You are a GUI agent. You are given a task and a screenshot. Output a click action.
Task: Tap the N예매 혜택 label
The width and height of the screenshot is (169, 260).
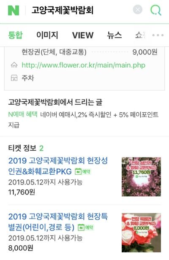click(x=23, y=114)
